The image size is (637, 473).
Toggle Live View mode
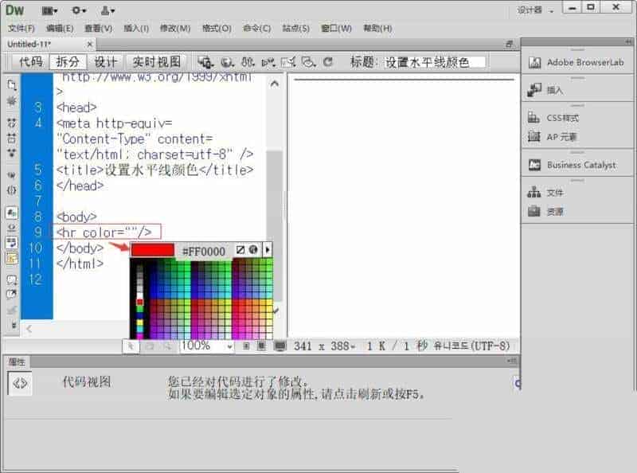pyautogui.click(x=156, y=62)
